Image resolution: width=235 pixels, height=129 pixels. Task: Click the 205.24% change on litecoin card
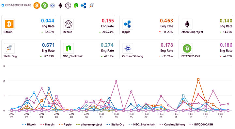coord(108,32)
